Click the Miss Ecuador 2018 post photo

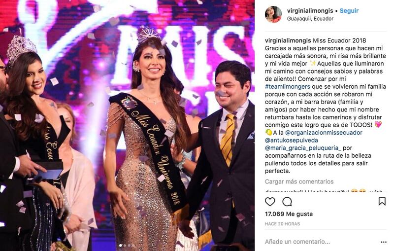click(x=127, y=125)
